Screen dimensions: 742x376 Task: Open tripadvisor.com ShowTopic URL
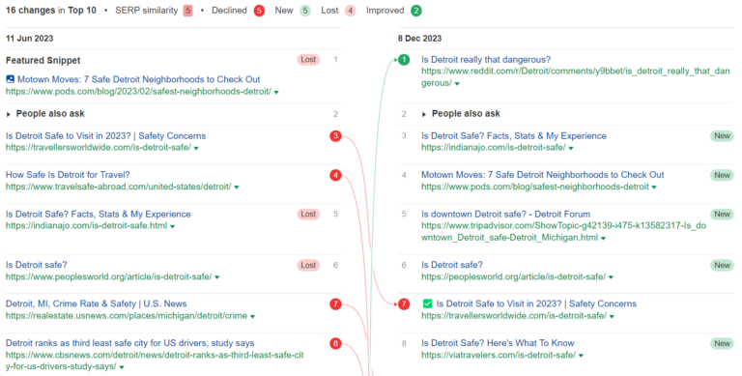[563, 232]
